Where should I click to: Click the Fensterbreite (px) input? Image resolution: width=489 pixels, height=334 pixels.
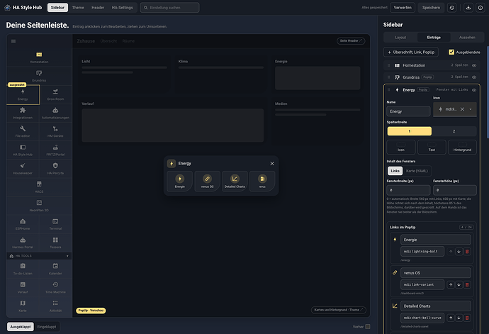tap(408, 190)
